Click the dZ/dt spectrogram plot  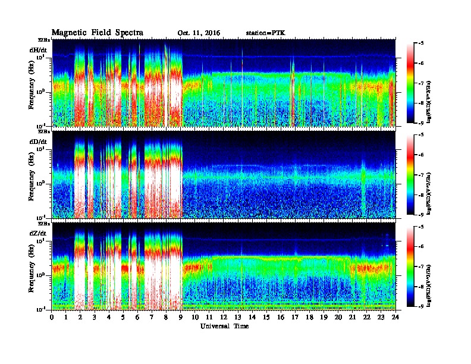click(x=224, y=266)
